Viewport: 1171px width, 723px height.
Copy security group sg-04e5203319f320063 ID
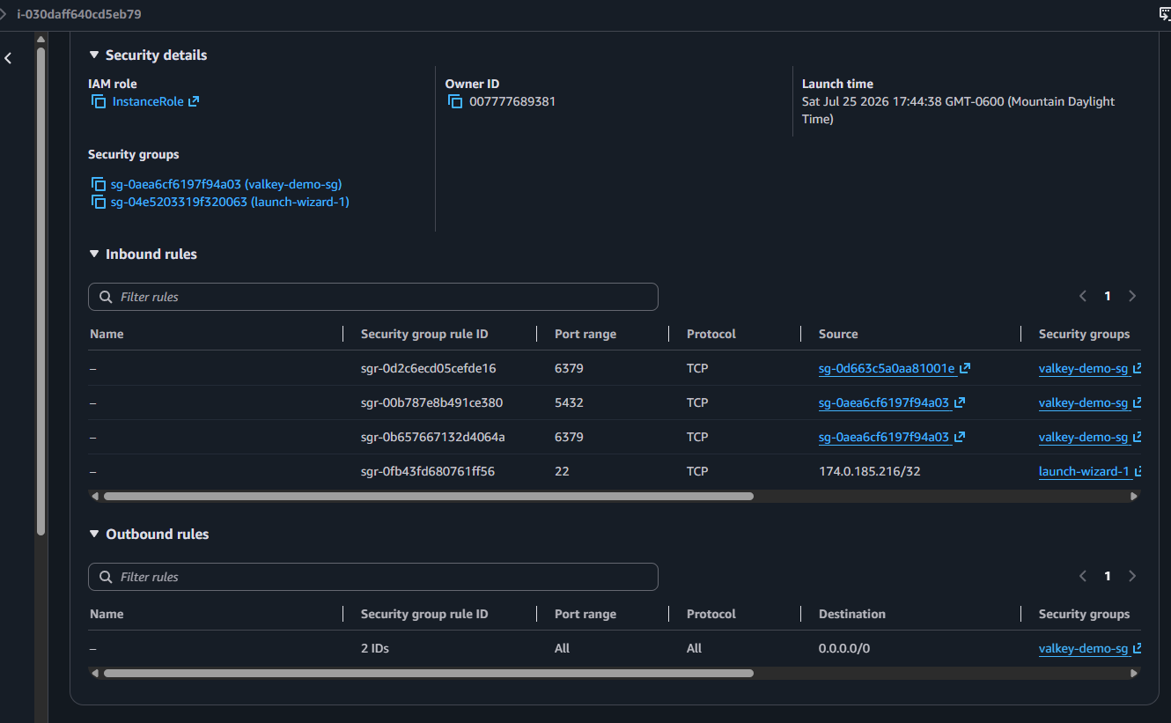pos(99,202)
